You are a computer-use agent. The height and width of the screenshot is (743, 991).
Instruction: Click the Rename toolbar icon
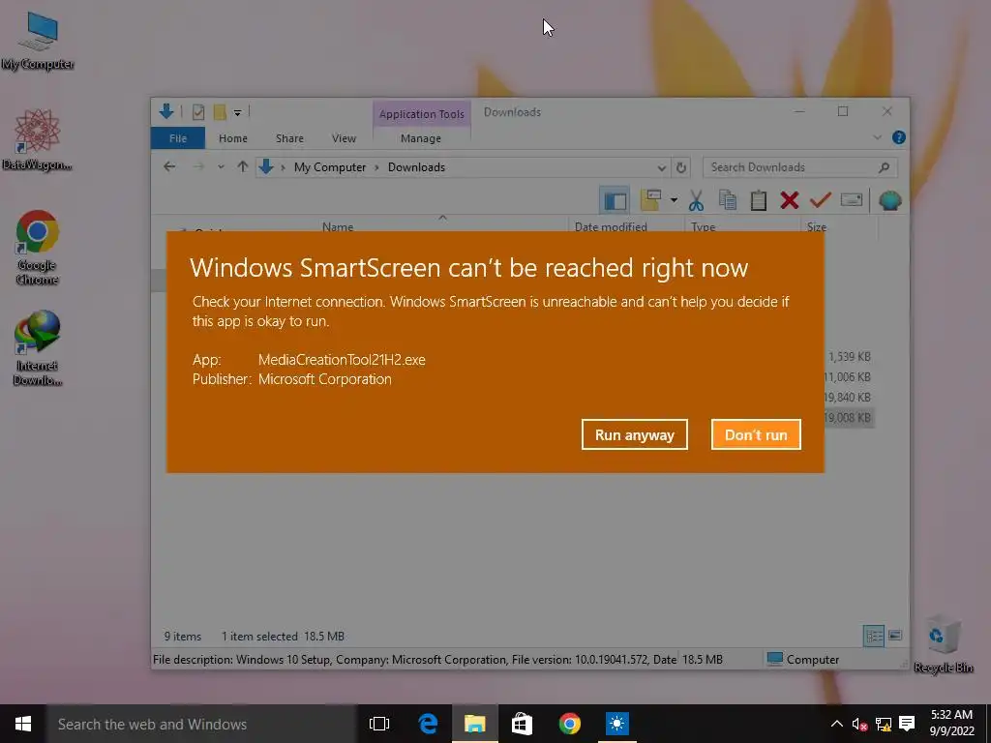tap(852, 200)
